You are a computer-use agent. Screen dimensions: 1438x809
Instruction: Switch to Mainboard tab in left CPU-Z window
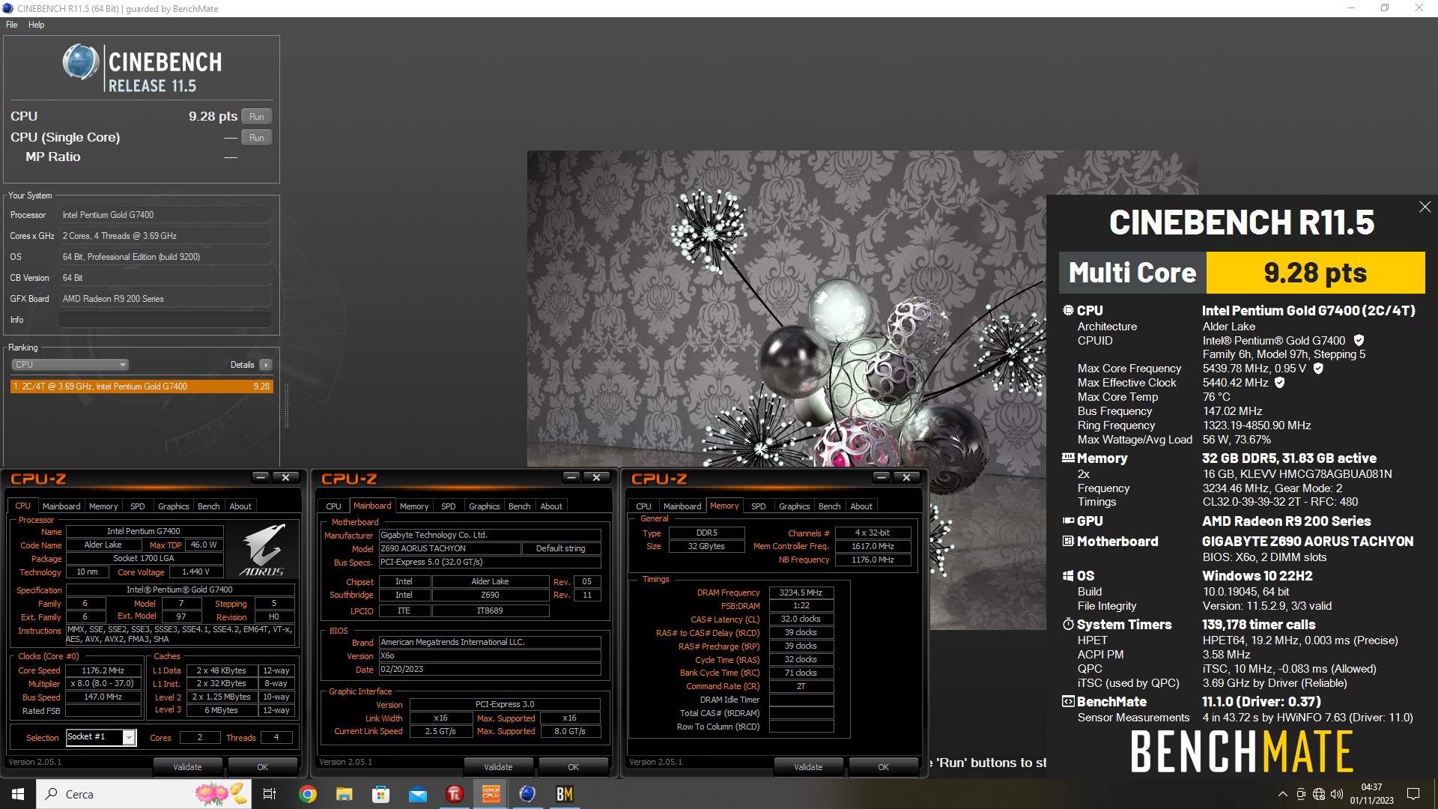click(61, 506)
